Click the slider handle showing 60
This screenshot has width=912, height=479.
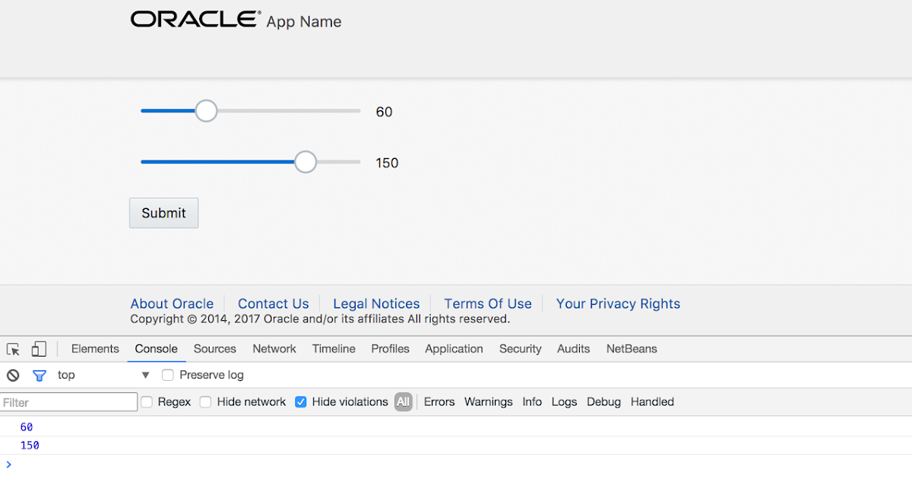(205, 110)
